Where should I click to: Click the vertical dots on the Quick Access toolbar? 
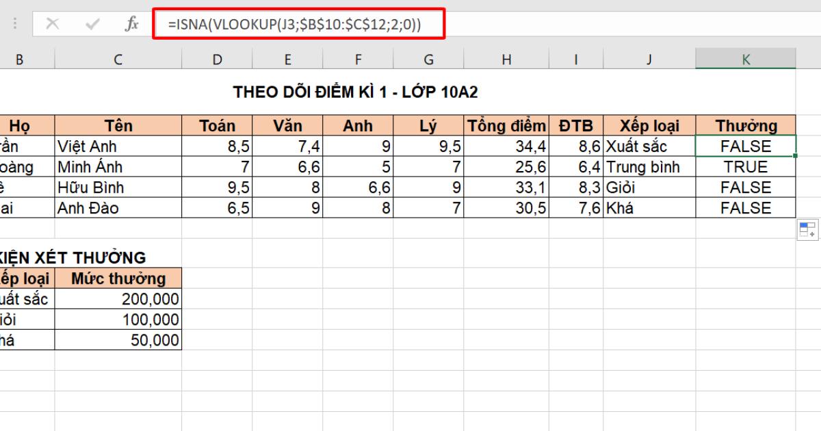click(x=14, y=22)
